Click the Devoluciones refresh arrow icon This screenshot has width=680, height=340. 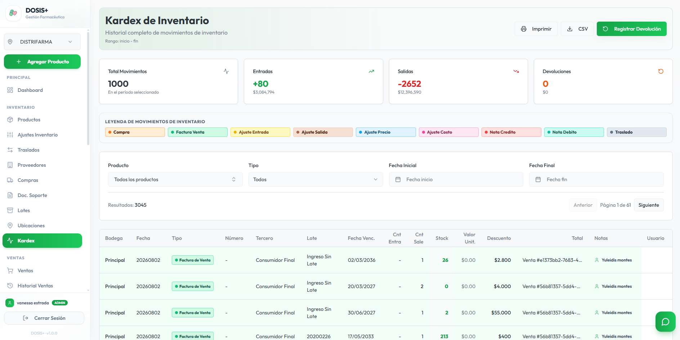click(661, 71)
